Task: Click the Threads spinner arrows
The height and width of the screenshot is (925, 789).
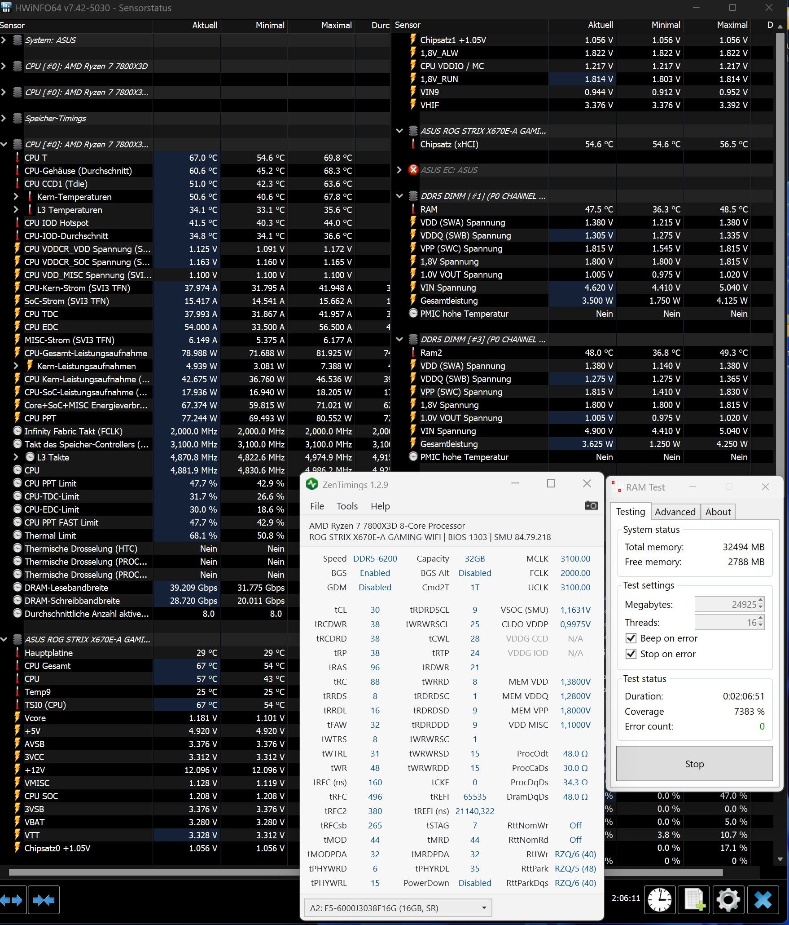Action: [x=761, y=622]
